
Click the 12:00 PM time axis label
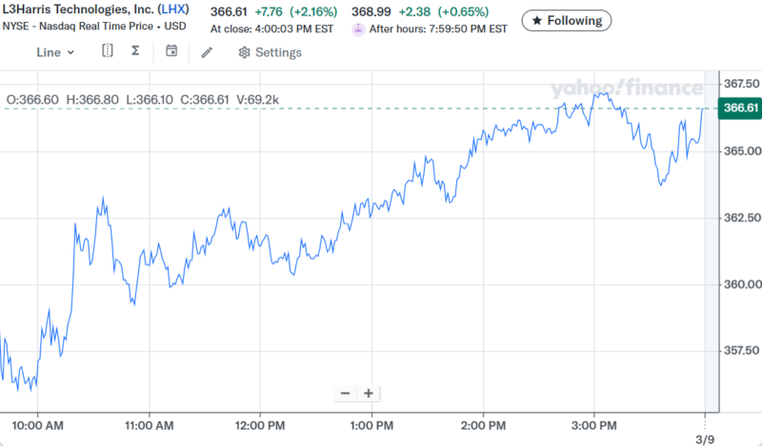pyautogui.click(x=260, y=424)
